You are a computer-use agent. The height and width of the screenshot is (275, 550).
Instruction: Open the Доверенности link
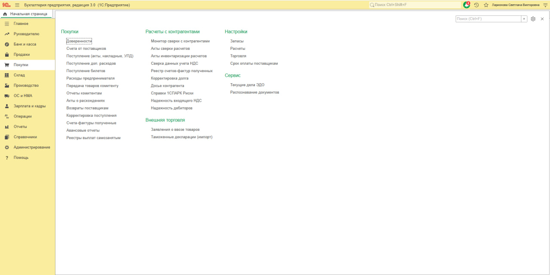79,41
